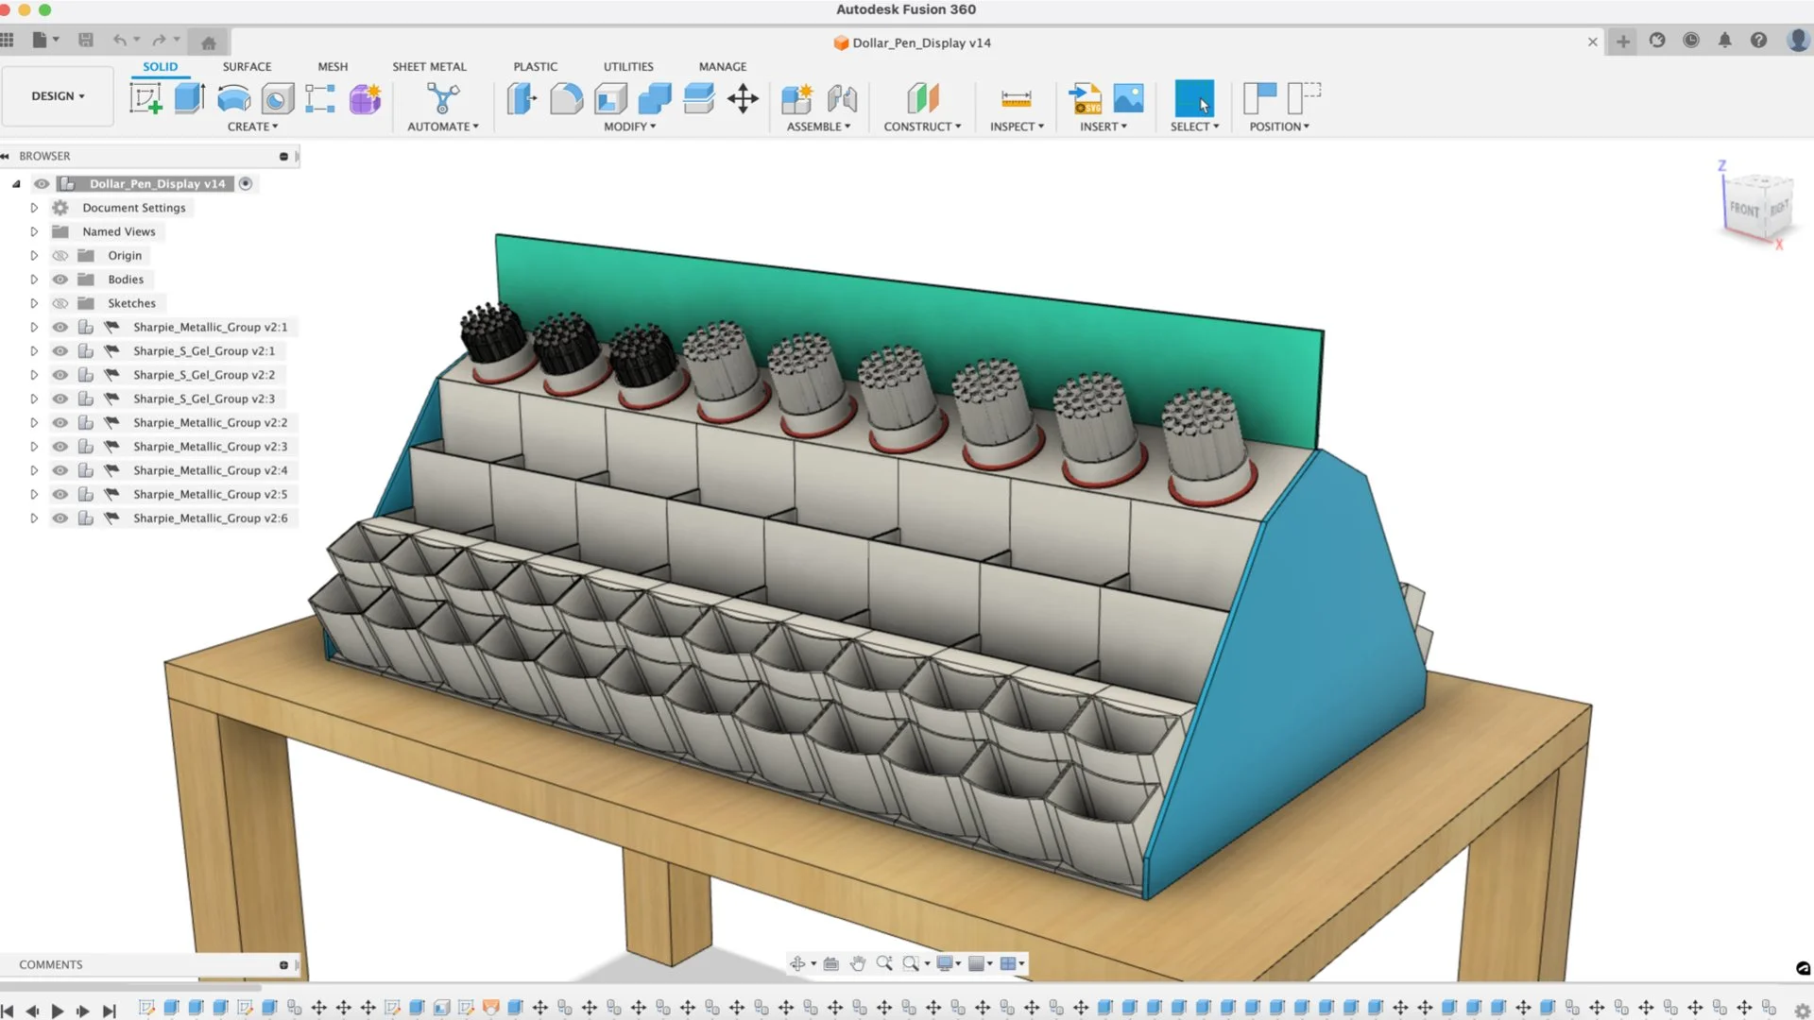Open the CONSTRUCT menu label

[921, 127]
